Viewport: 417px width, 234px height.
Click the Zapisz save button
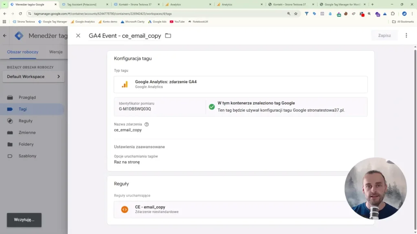[x=384, y=35]
